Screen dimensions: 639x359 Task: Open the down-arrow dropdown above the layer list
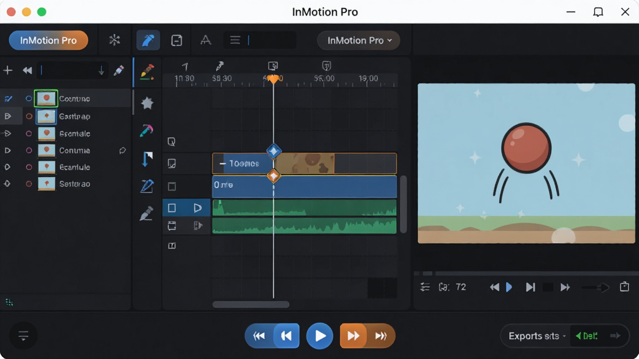click(101, 71)
